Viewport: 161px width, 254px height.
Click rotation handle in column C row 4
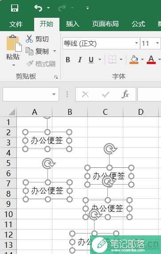(x=110, y=149)
